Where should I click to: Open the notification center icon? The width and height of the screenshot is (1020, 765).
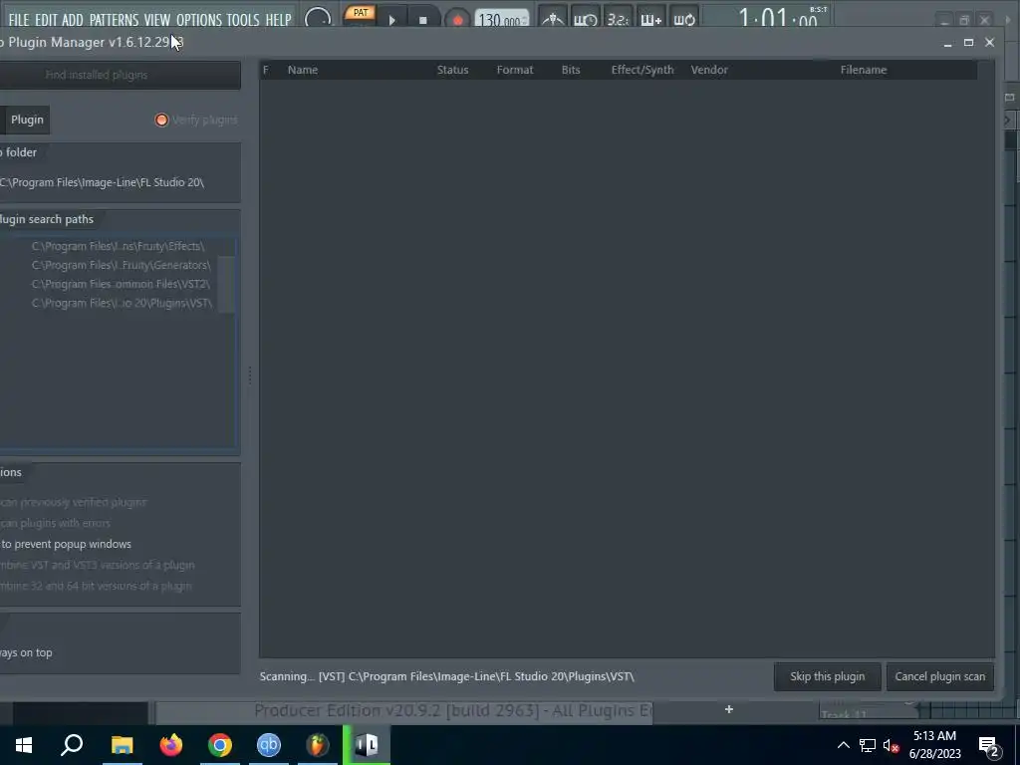pyautogui.click(x=988, y=747)
